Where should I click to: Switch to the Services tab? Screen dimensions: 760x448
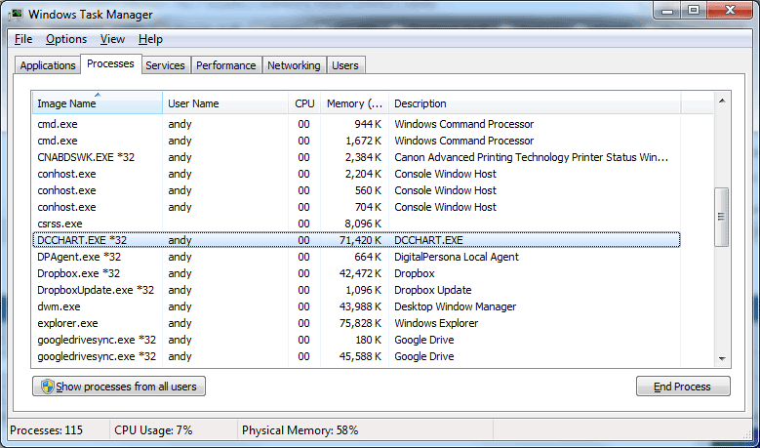click(x=165, y=65)
